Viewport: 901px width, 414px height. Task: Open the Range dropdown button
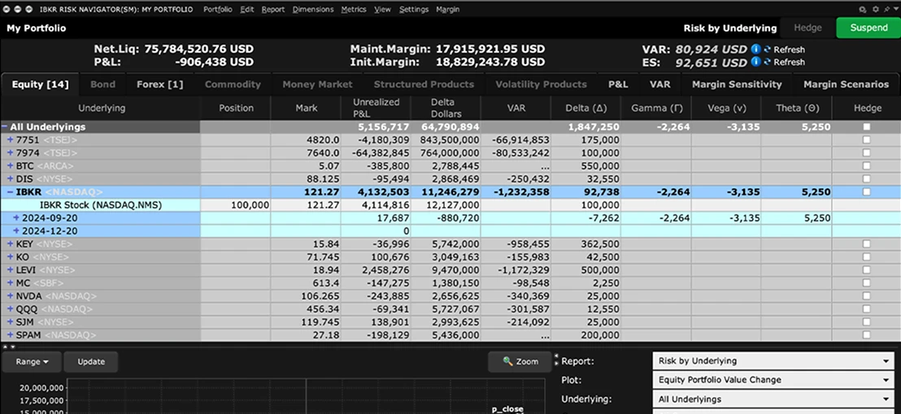31,362
